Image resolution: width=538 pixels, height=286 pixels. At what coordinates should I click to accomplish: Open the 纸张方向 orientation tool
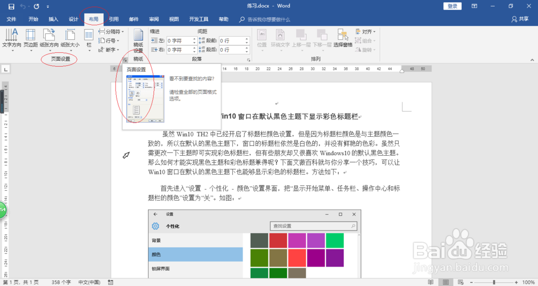point(49,40)
